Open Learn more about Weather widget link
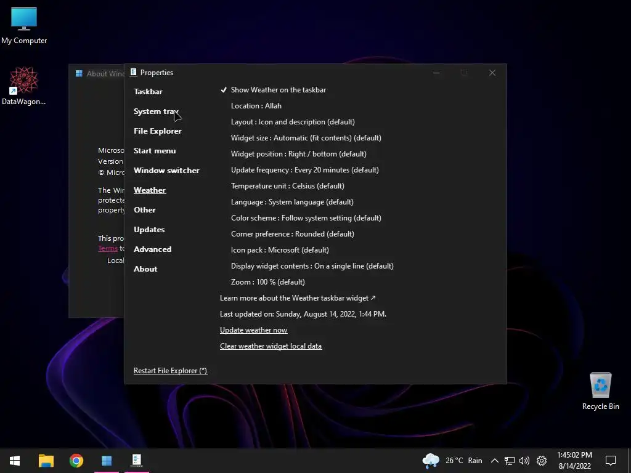Viewport: 631px width, 473px height. (x=298, y=298)
